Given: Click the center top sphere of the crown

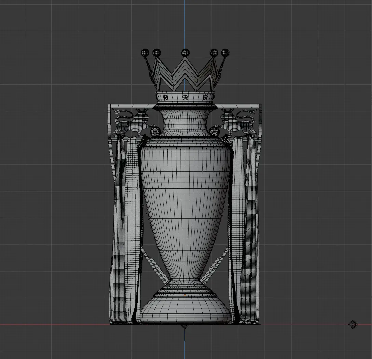Looking at the screenshot, I should (x=185, y=53).
